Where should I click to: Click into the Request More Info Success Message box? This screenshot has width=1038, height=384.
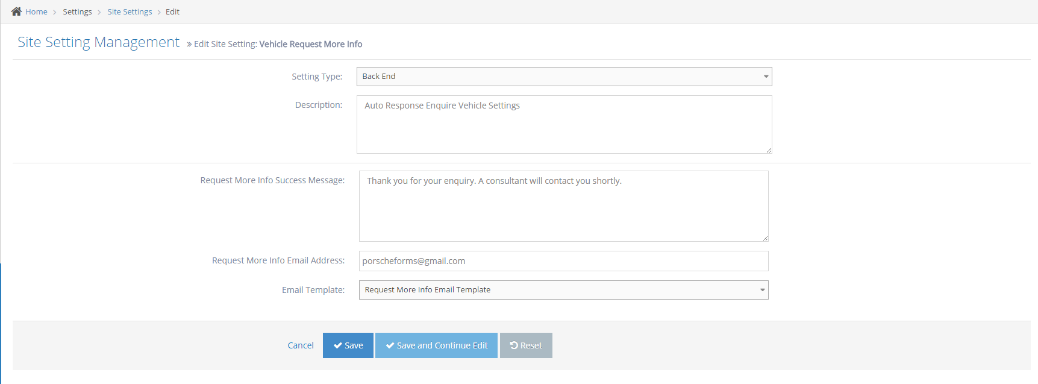[563, 206]
